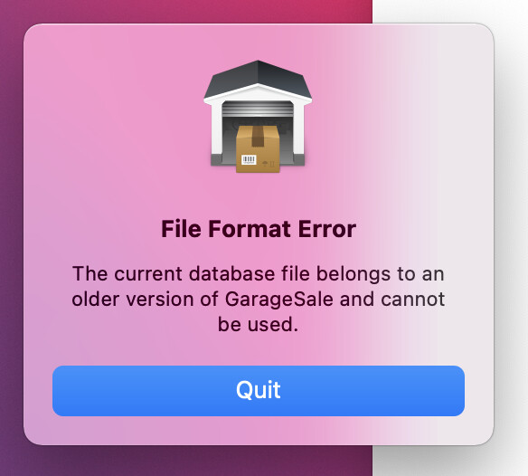Click the cardboard box in the icon
This screenshot has width=528, height=476.
click(x=258, y=149)
